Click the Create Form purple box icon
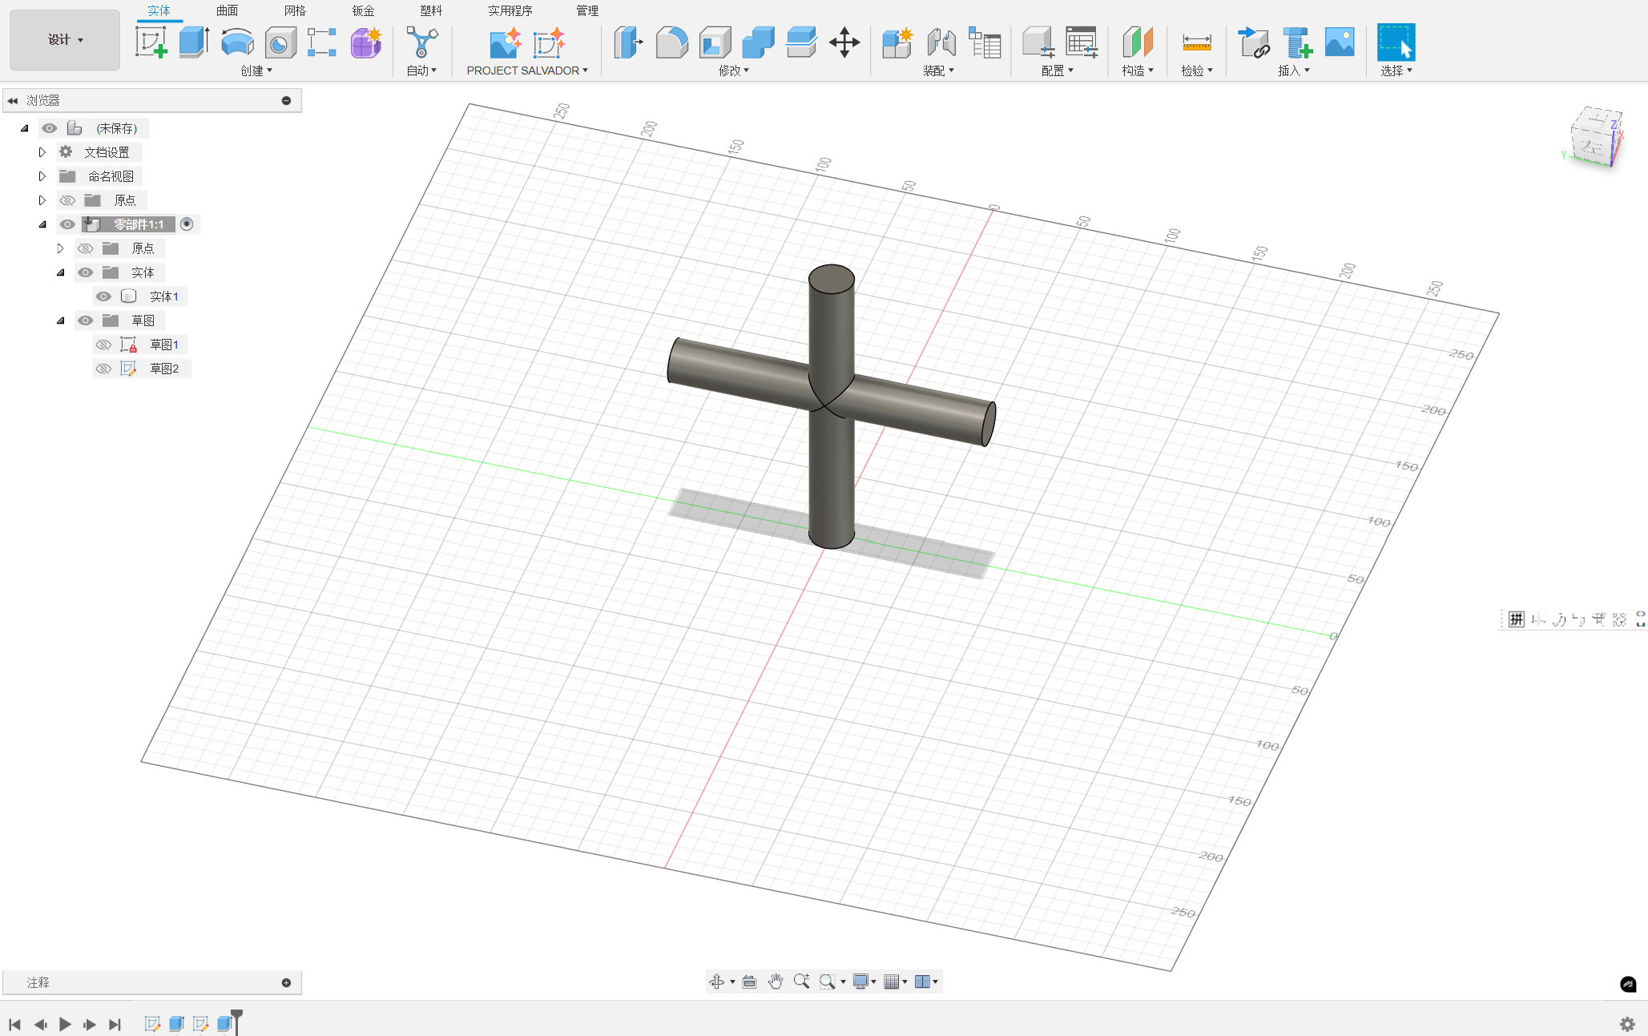The height and width of the screenshot is (1036, 1648). point(365,42)
